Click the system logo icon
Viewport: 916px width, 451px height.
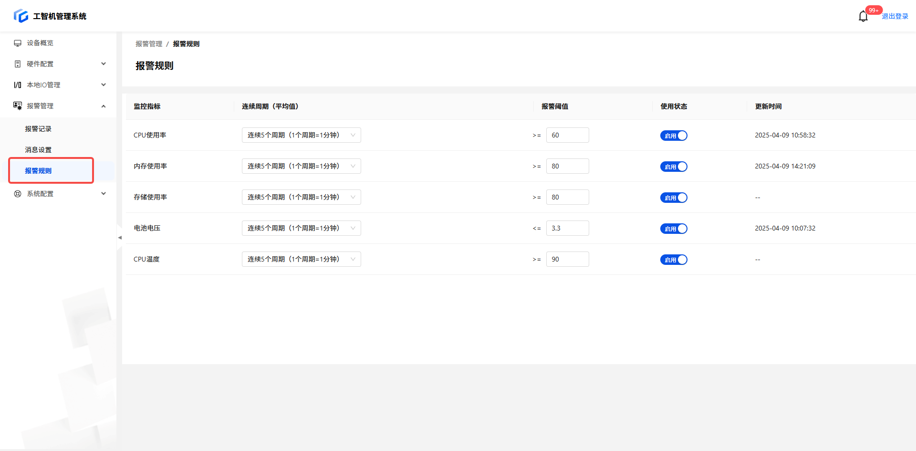[x=21, y=16]
